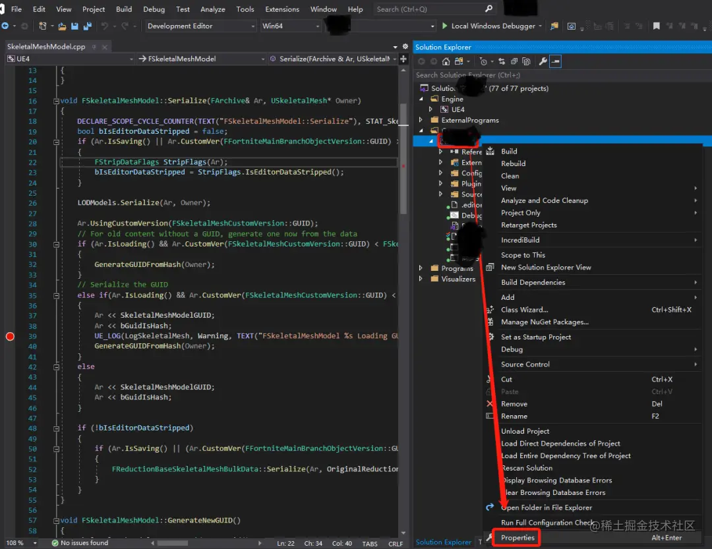Image resolution: width=712 pixels, height=549 pixels.
Task: Toggle Show All Files in Solution Explorer
Action: [526, 61]
